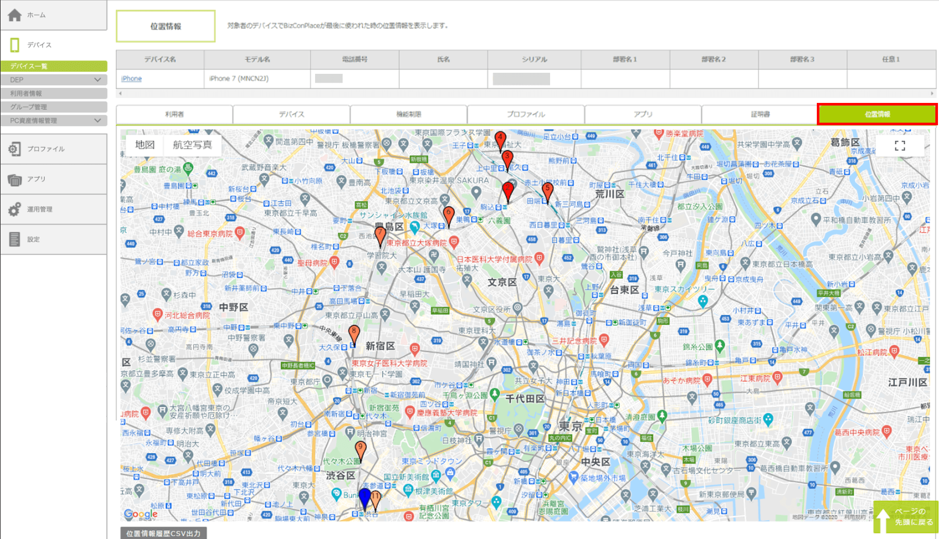Switch map to 航空写真 view
Screen dimensions: 939x539
[x=192, y=145]
